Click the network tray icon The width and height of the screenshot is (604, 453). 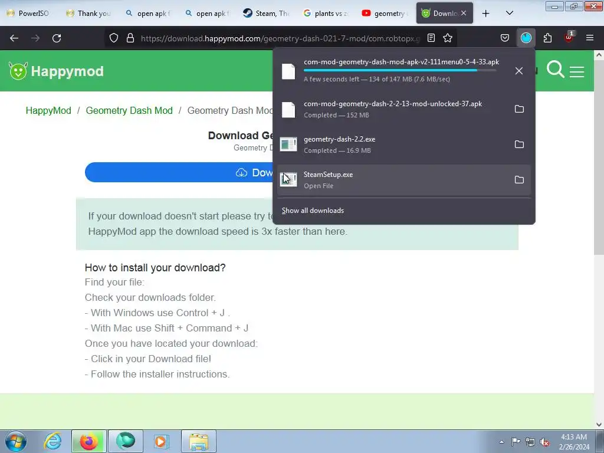530,442
